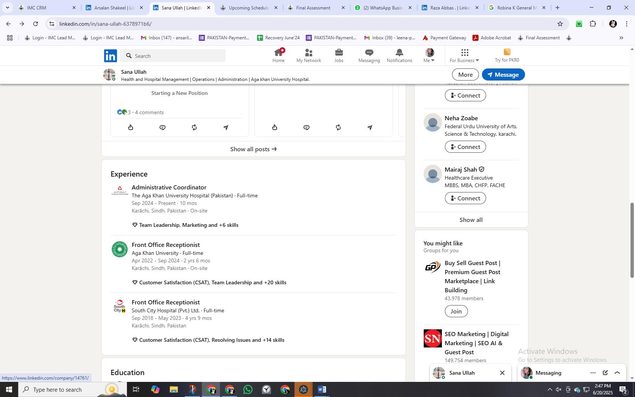The image size is (635, 397).
Task: Open Aga Khan University green logo
Action: (120, 249)
